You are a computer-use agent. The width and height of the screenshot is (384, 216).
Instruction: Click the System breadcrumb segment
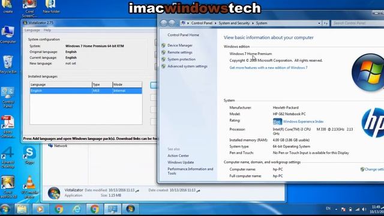click(262, 23)
